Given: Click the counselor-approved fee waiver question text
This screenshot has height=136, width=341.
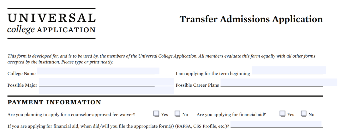Looking at the screenshot, I should click(x=71, y=114).
